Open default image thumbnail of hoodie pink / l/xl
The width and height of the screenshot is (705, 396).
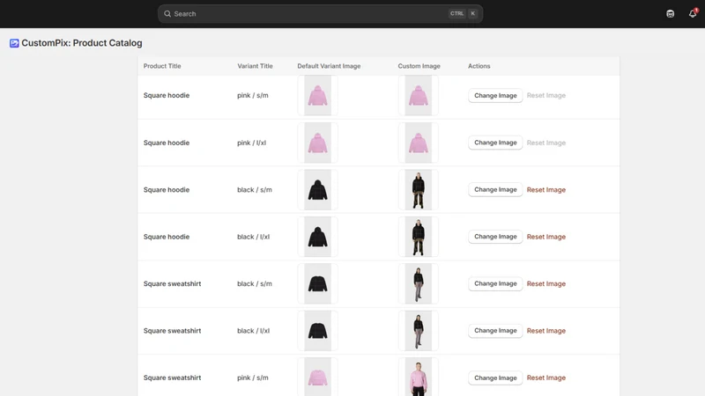tap(317, 143)
